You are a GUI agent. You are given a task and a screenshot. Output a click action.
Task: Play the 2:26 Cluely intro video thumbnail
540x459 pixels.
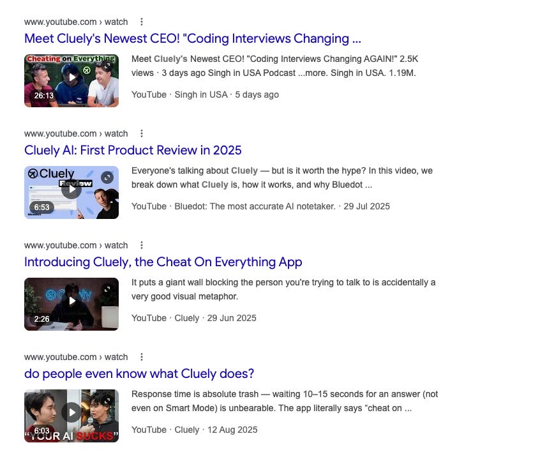point(71,304)
